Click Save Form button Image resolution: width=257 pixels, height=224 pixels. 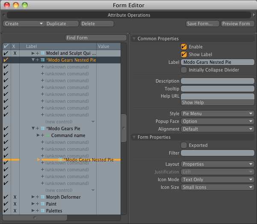coord(203,24)
